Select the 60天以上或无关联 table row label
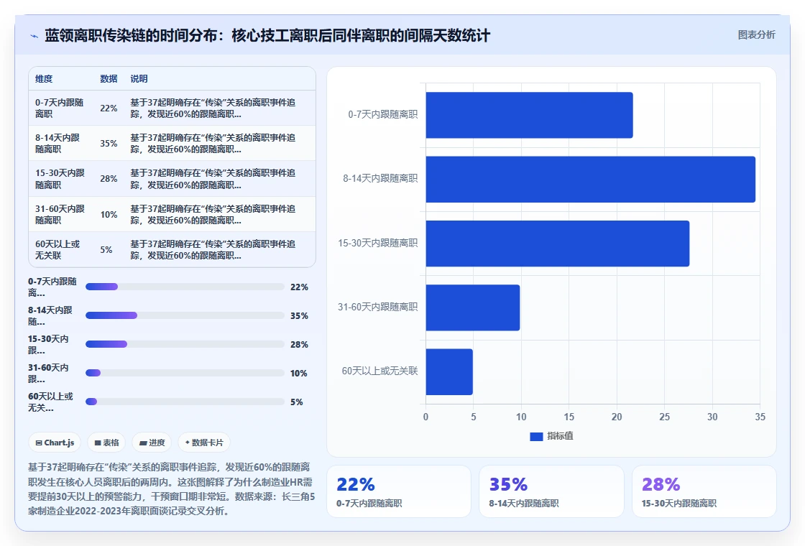Image resolution: width=805 pixels, height=546 pixels. click(x=57, y=249)
